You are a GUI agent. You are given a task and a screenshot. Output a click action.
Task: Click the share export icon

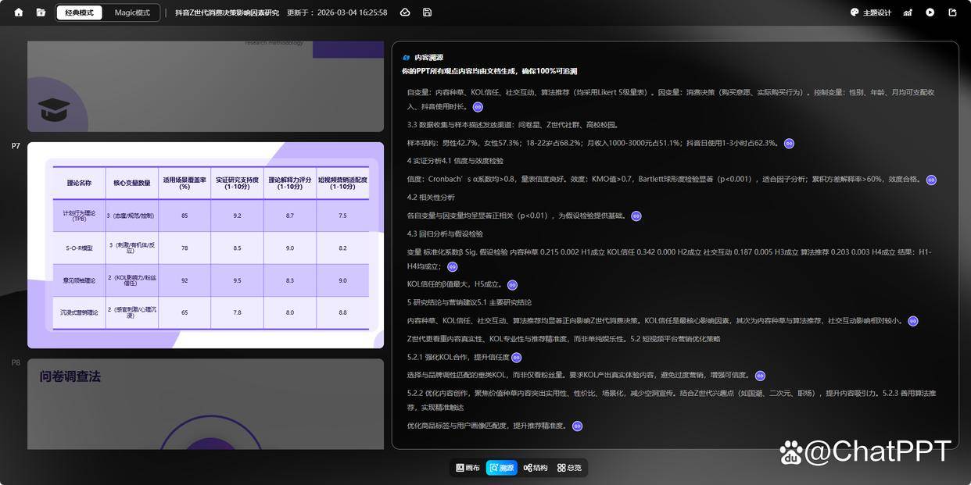(x=952, y=12)
